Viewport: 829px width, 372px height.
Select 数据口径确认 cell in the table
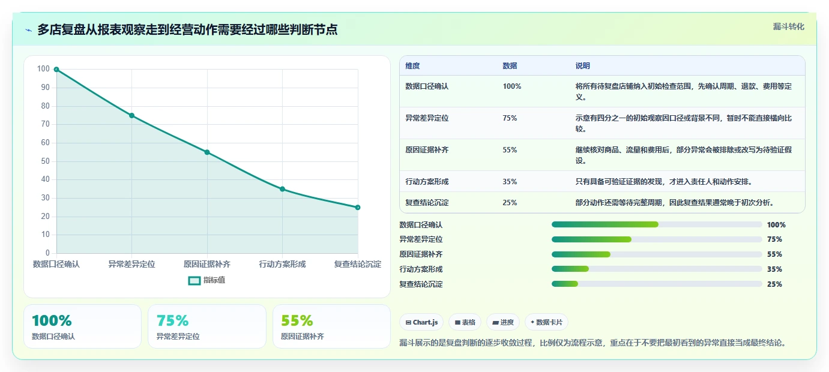[x=427, y=86]
